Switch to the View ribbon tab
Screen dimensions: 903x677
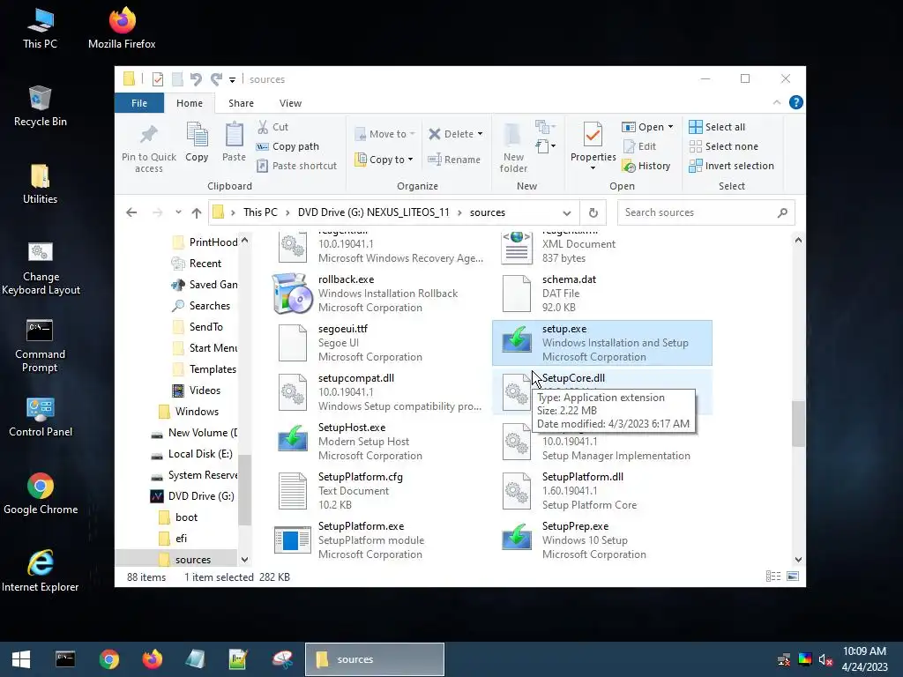point(290,103)
